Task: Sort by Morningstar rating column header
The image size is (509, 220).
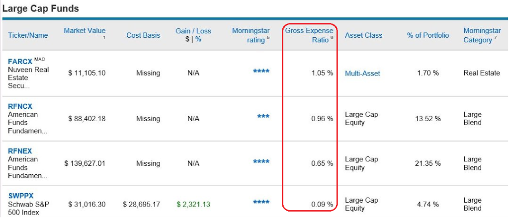Action: (251, 35)
